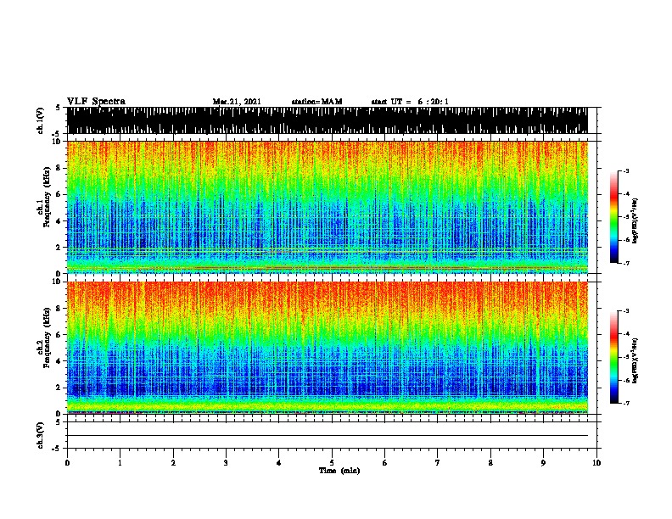This screenshot has width=672, height=519.
Task: Click time axis tick label '9'
Action: (x=543, y=463)
